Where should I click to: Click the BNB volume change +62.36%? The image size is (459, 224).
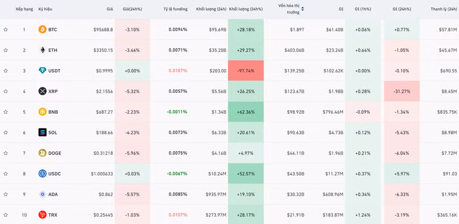coord(246,112)
